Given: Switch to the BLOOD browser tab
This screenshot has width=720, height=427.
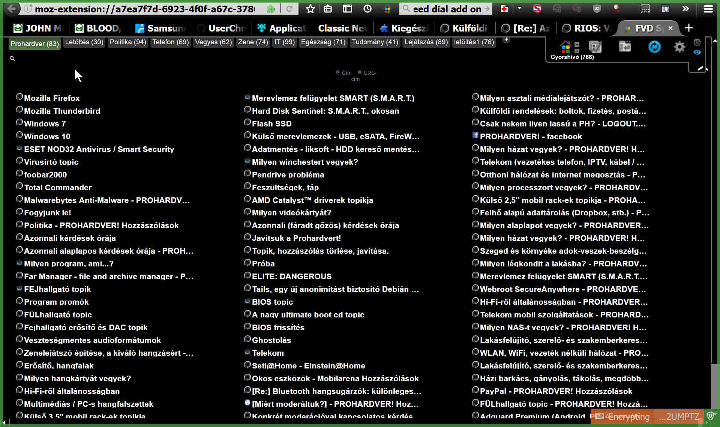Looking at the screenshot, I should coord(100,28).
